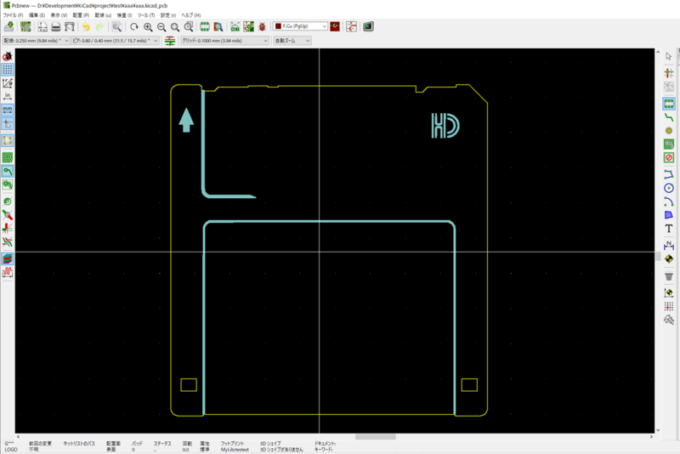Toggle the microwave tools toolbar

pyautogui.click(x=8, y=272)
